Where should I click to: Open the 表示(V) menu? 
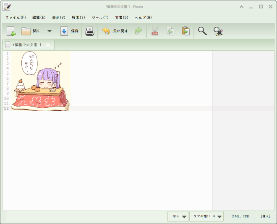click(59, 18)
